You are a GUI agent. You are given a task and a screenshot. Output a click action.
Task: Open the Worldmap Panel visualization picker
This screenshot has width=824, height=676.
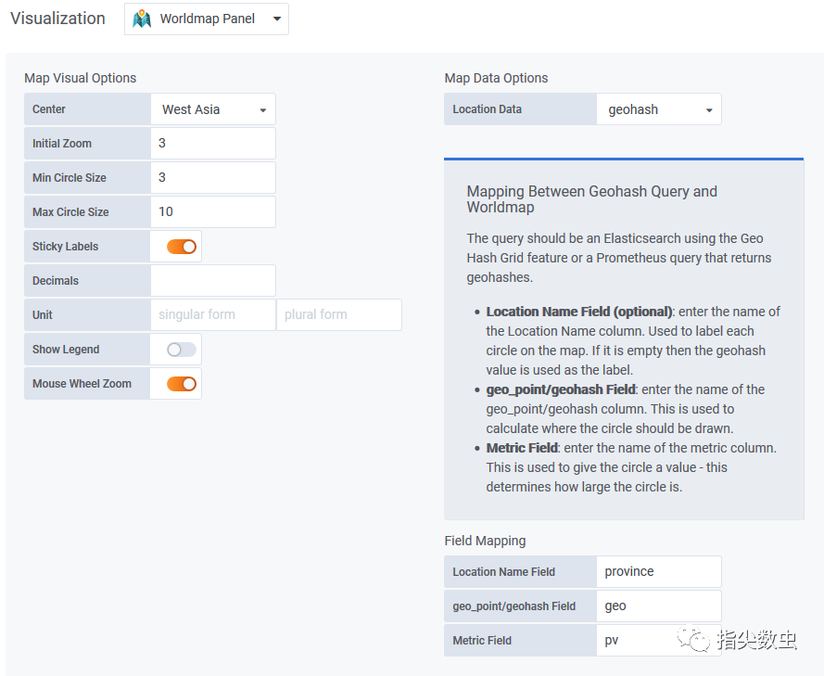coord(207,19)
